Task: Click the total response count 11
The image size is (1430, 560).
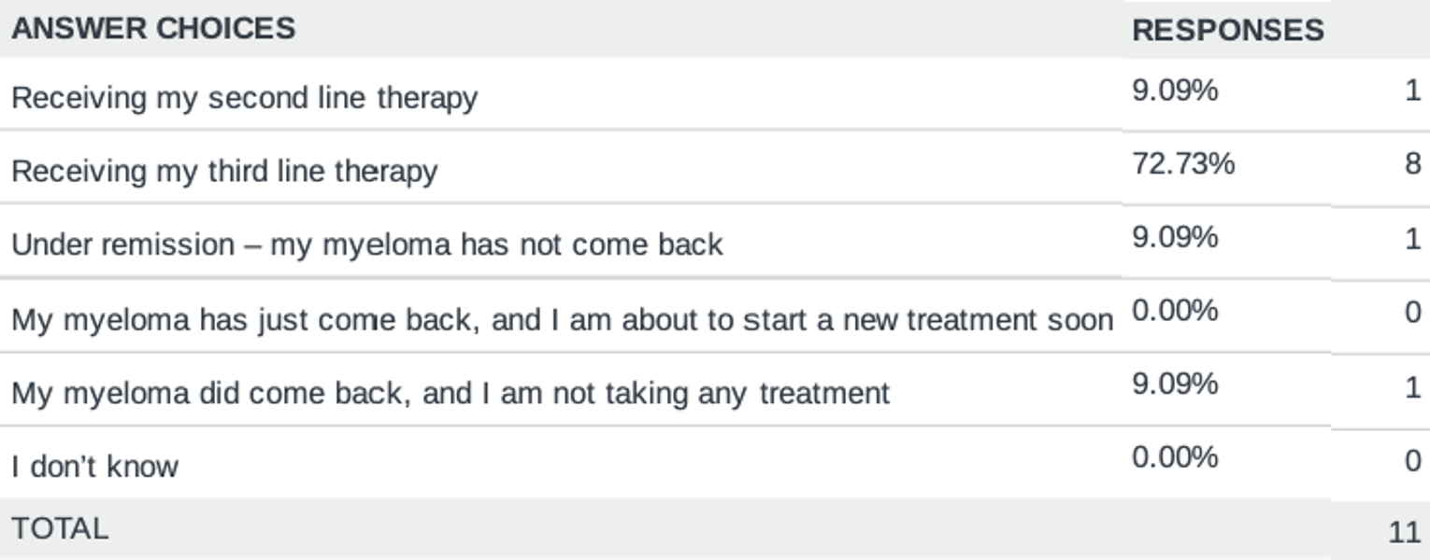Action: [x=1405, y=531]
